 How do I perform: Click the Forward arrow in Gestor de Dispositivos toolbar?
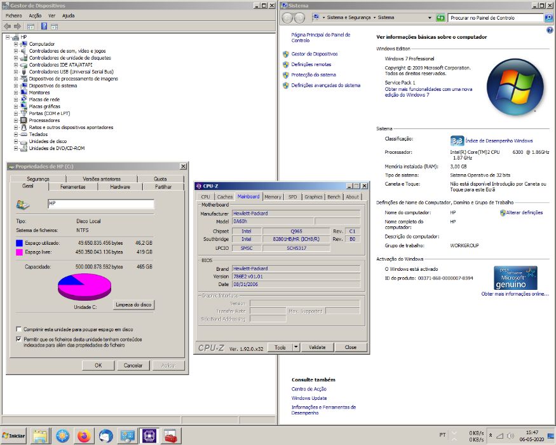17,26
